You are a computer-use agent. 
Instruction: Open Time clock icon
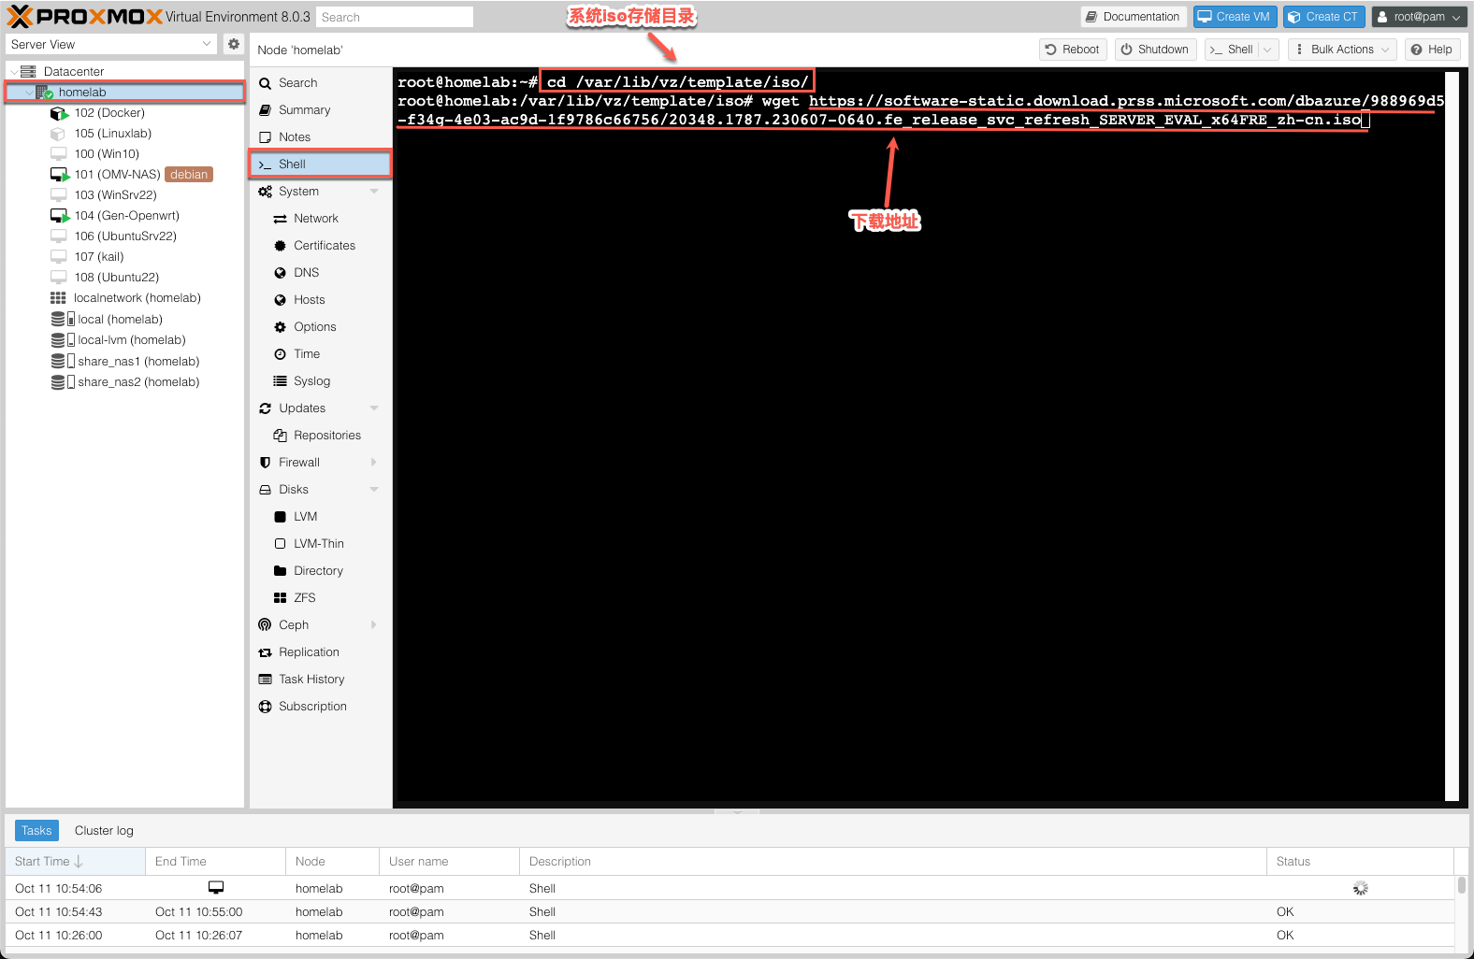[x=280, y=354]
